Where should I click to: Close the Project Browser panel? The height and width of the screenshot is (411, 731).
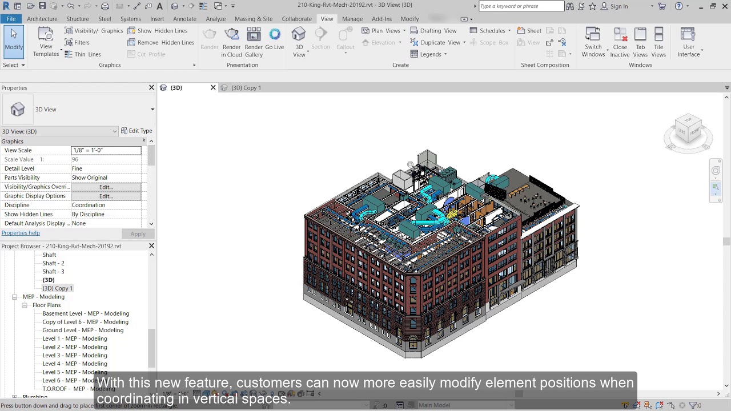point(151,246)
